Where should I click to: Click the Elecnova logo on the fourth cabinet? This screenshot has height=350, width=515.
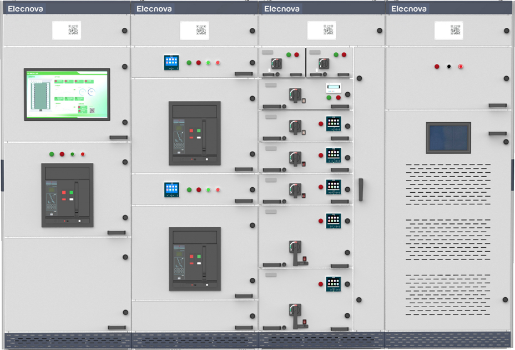tap(408, 9)
